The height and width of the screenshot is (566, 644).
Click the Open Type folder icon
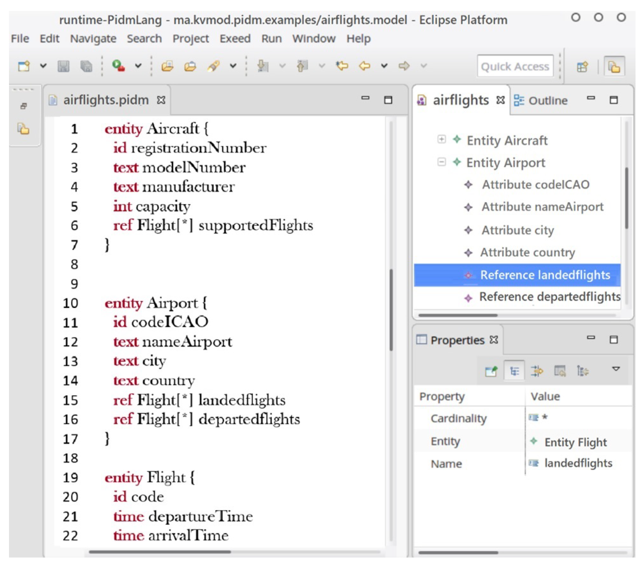(167, 66)
